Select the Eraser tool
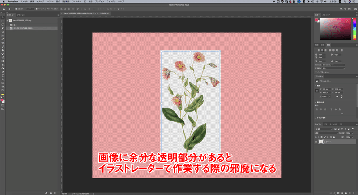This screenshot has width=358, height=195. click(3, 57)
